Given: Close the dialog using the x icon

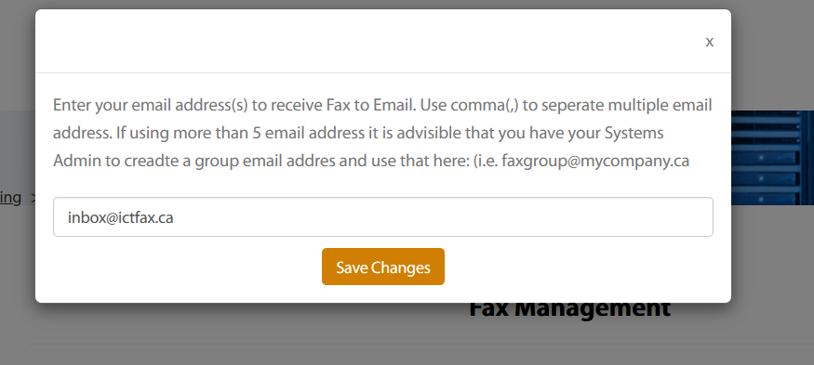Looking at the screenshot, I should point(709,42).
